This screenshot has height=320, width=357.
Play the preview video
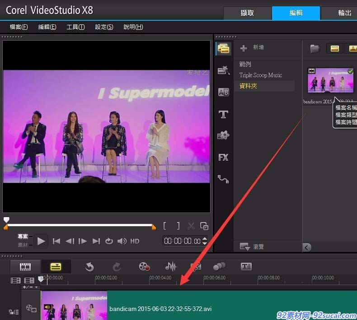(41, 241)
